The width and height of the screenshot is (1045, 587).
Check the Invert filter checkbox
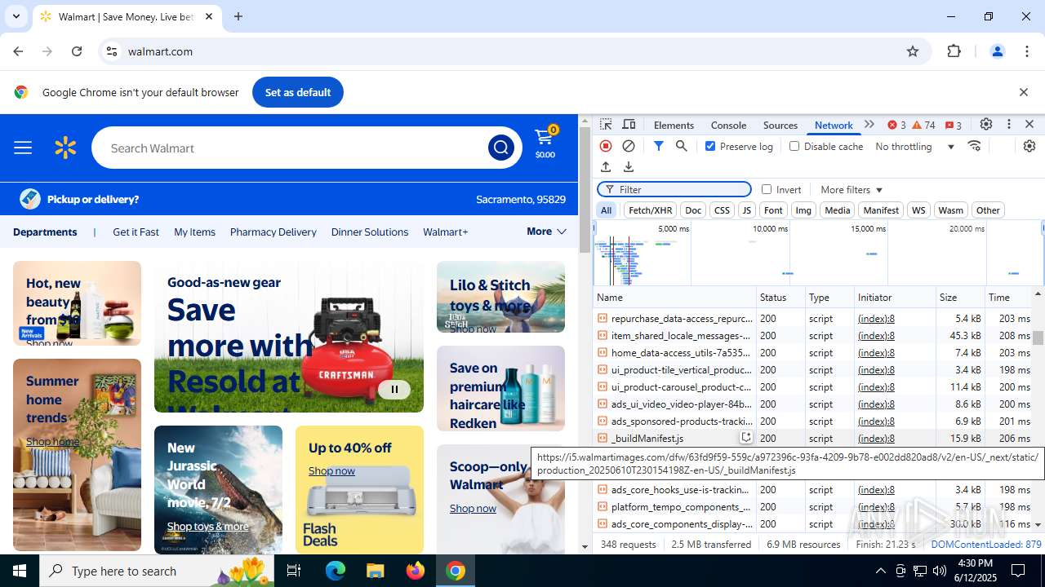[x=767, y=189]
